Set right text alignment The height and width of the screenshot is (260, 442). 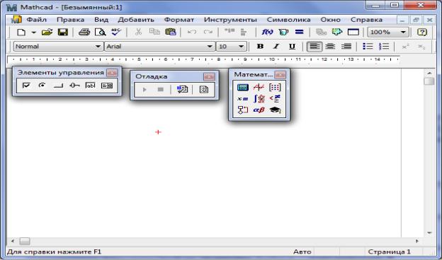point(346,47)
